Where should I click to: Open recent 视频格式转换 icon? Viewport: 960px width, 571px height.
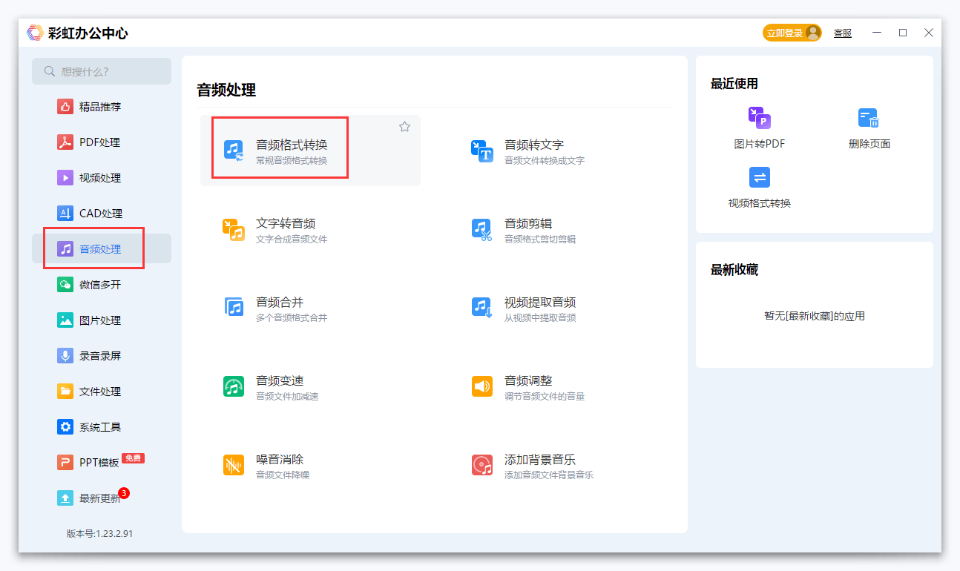(x=759, y=177)
